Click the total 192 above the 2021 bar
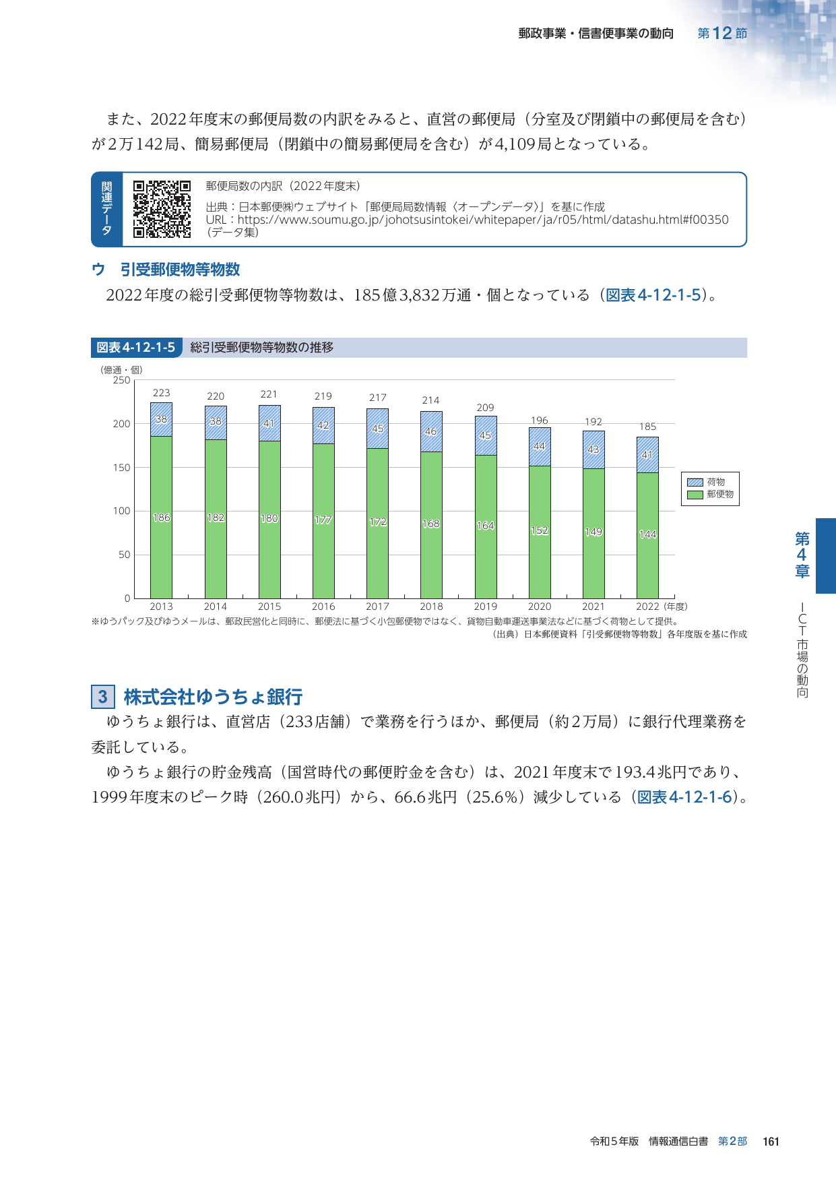 coord(593,422)
